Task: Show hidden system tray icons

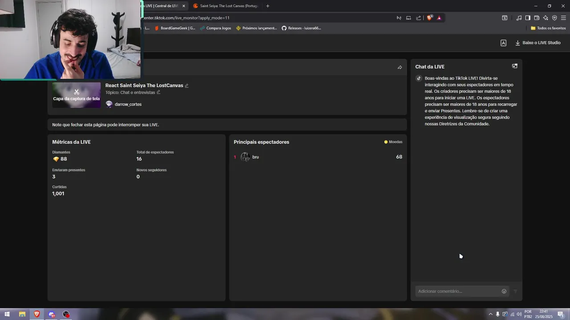Action: coord(491,314)
